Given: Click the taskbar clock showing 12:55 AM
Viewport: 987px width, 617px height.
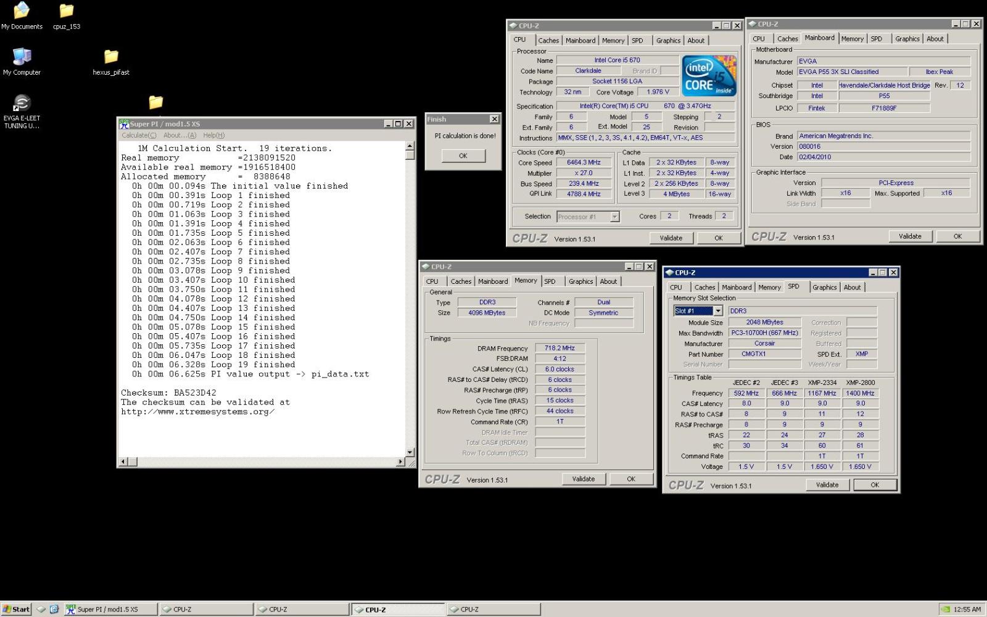Looking at the screenshot, I should coord(967,610).
